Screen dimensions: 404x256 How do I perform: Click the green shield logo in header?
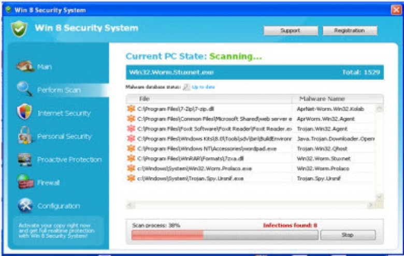[19, 29]
